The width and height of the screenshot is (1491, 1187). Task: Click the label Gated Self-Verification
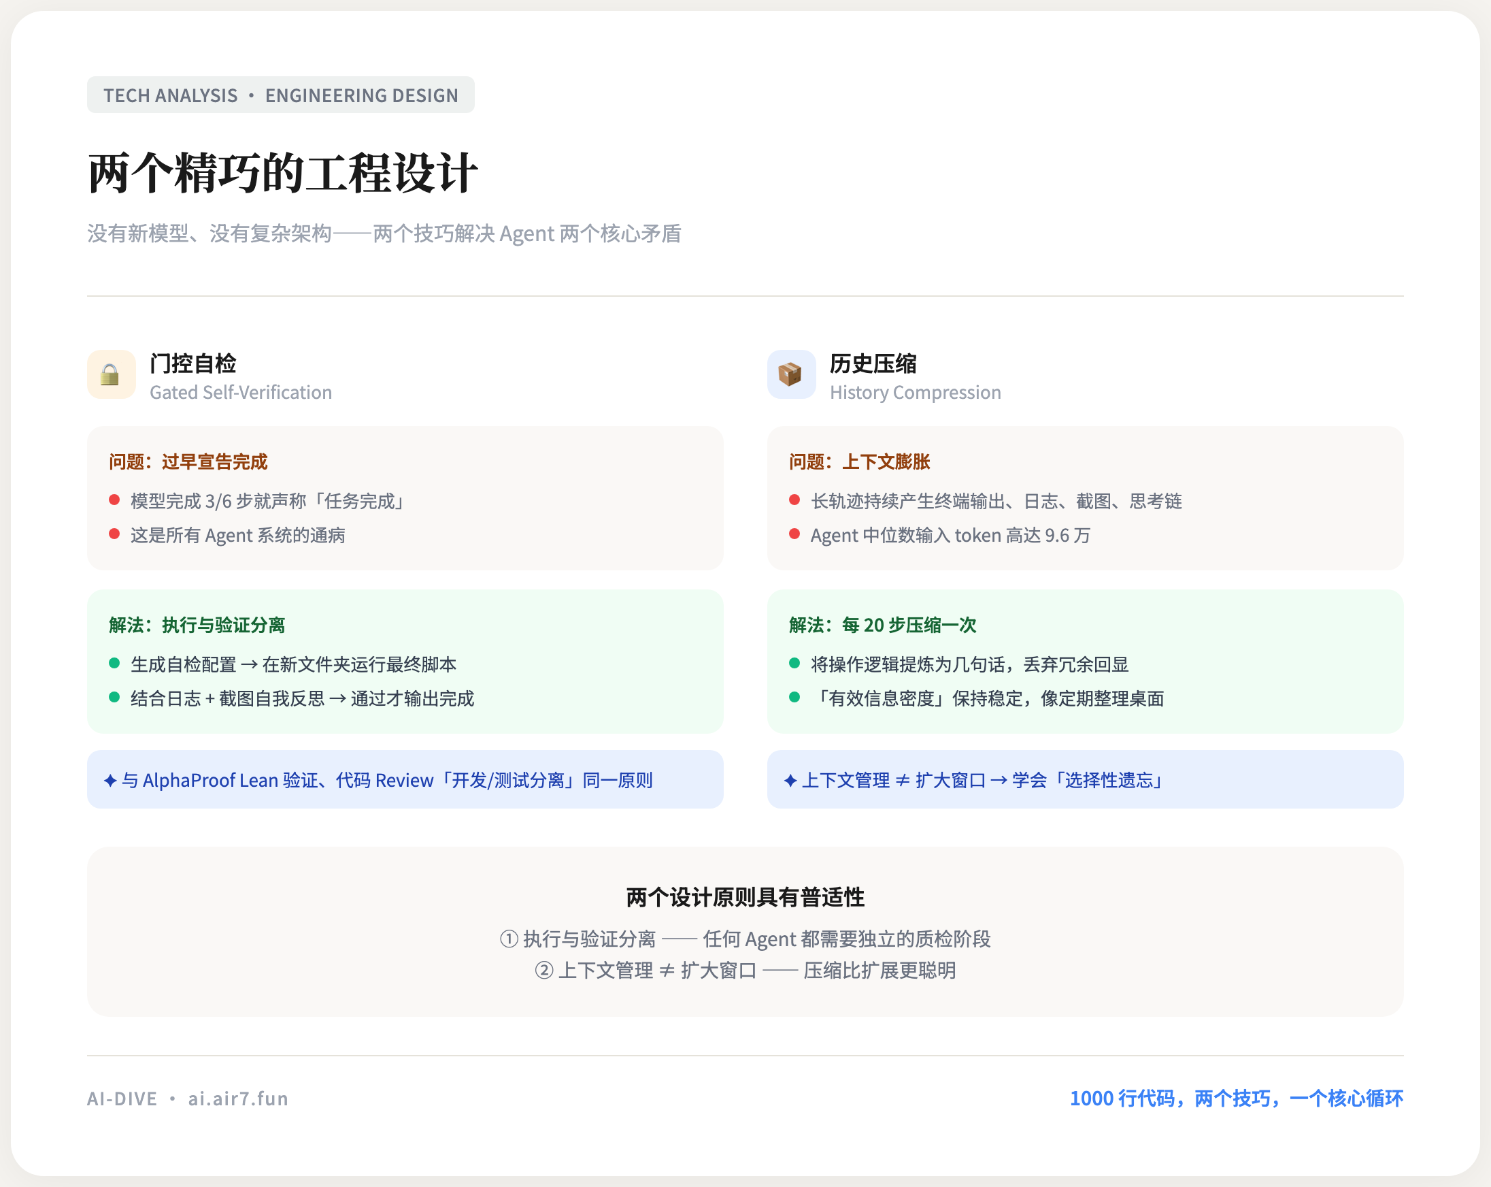pyautogui.click(x=241, y=393)
